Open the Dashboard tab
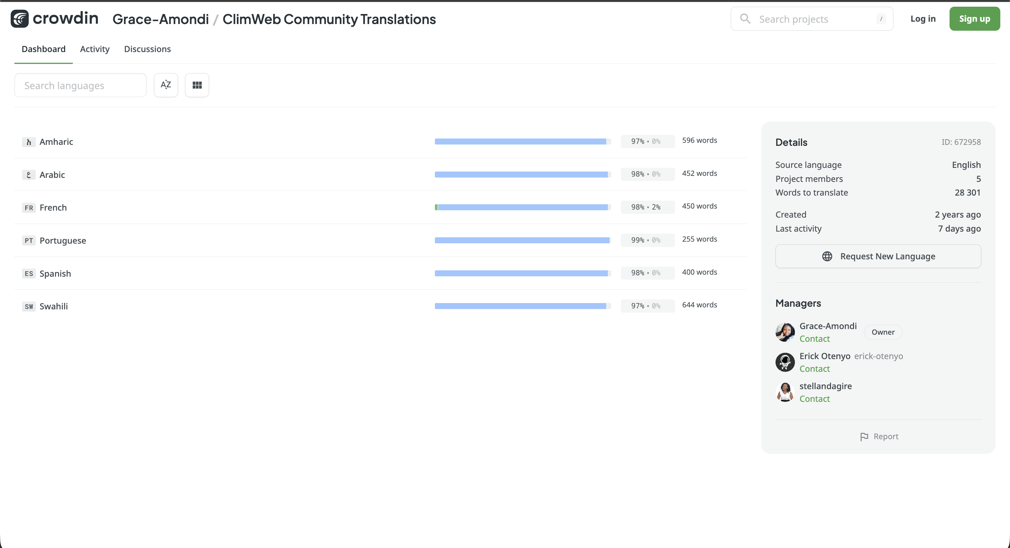The image size is (1010, 548). coord(43,49)
